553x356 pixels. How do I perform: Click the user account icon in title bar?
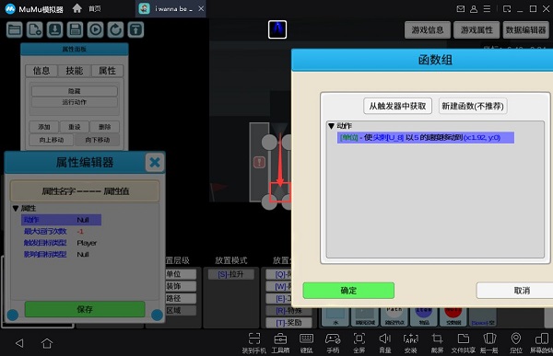[474, 9]
